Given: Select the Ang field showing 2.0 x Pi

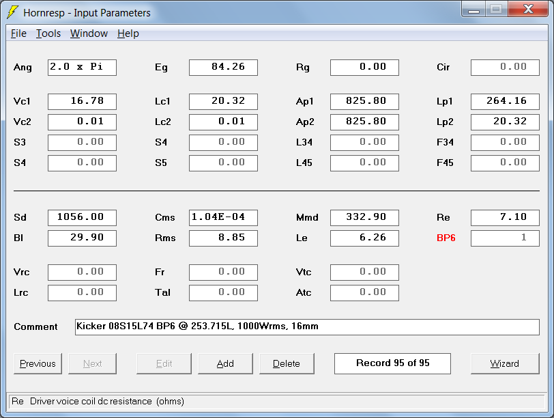Looking at the screenshot, I should click(82, 68).
